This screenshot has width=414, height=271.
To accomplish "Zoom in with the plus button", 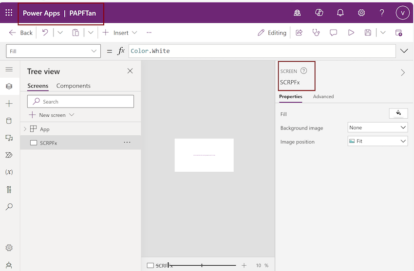I will pyautogui.click(x=244, y=265).
